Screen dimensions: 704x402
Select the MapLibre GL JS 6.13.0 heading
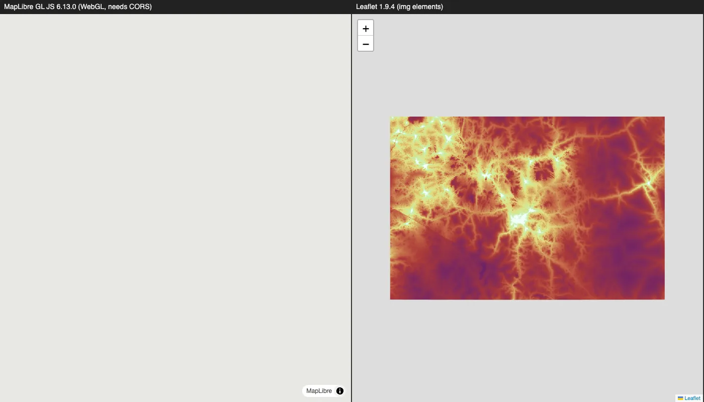pyautogui.click(x=78, y=7)
